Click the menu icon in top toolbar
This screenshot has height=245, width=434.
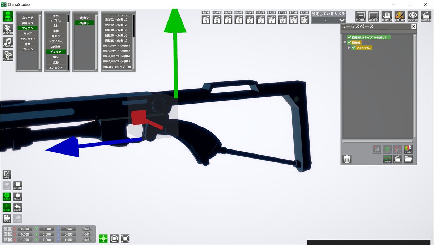pyautogui.click(x=361, y=17)
